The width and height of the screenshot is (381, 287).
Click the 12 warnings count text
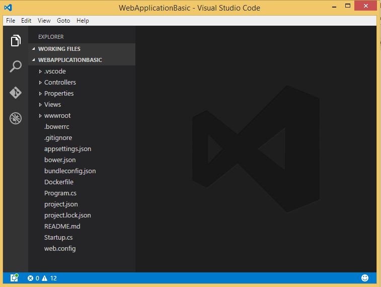(x=53, y=278)
